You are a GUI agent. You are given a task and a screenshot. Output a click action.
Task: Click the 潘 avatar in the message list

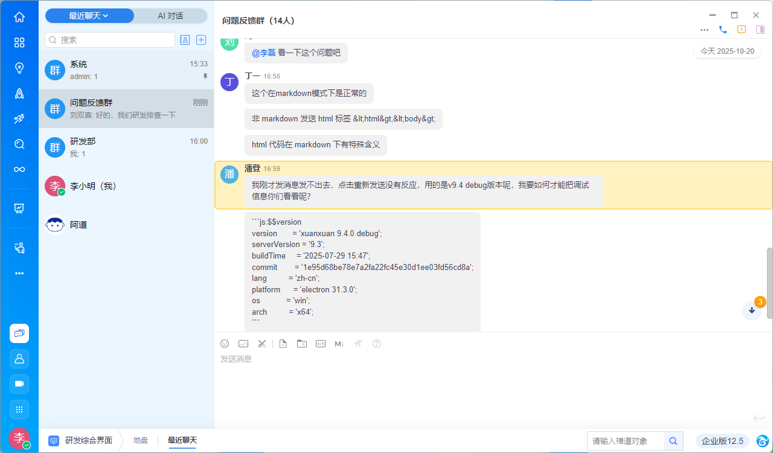coord(229,174)
